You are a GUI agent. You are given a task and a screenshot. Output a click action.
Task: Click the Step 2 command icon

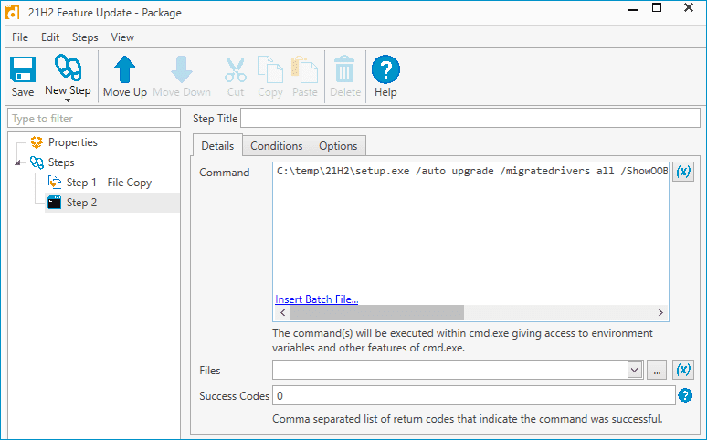pyautogui.click(x=55, y=203)
